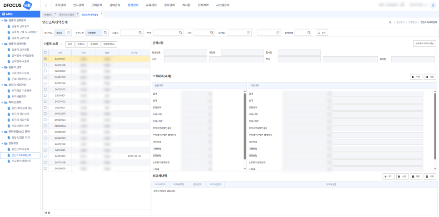Image resolution: width=439 pixels, height=217 pixels.
Task: Collapse the 일용직 신고 tree folder arrow
Action: (2, 67)
